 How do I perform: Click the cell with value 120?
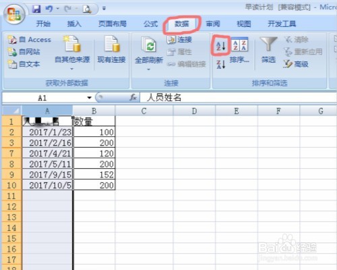tap(94, 153)
